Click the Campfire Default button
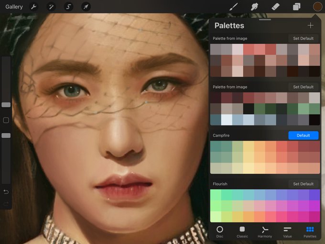Viewport: 325px width, 244px height. coord(303,135)
